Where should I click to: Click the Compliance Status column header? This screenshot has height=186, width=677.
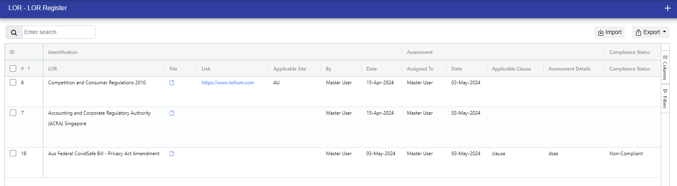(630, 69)
